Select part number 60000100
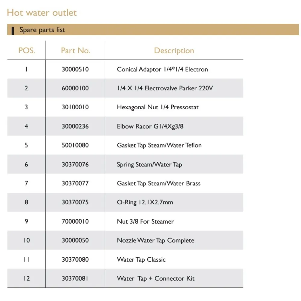Image resolution: width=301 pixels, height=301 pixels. point(75,88)
